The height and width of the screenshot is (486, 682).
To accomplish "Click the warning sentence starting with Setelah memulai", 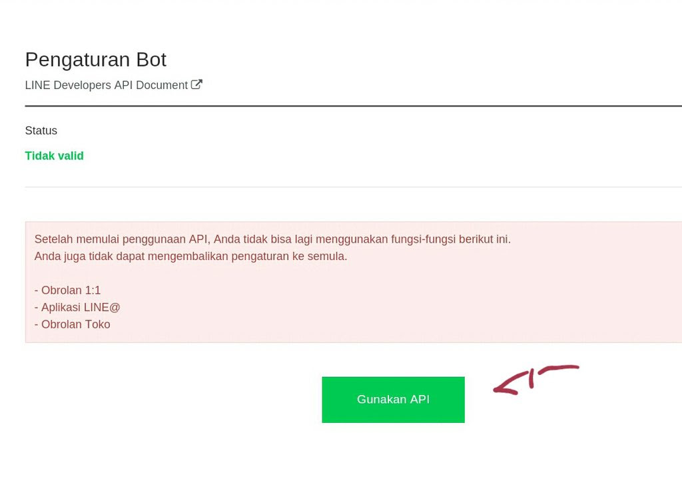I will pos(272,239).
